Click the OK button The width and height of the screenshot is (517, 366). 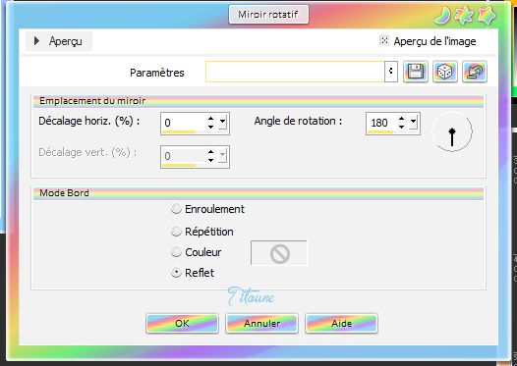(x=183, y=323)
